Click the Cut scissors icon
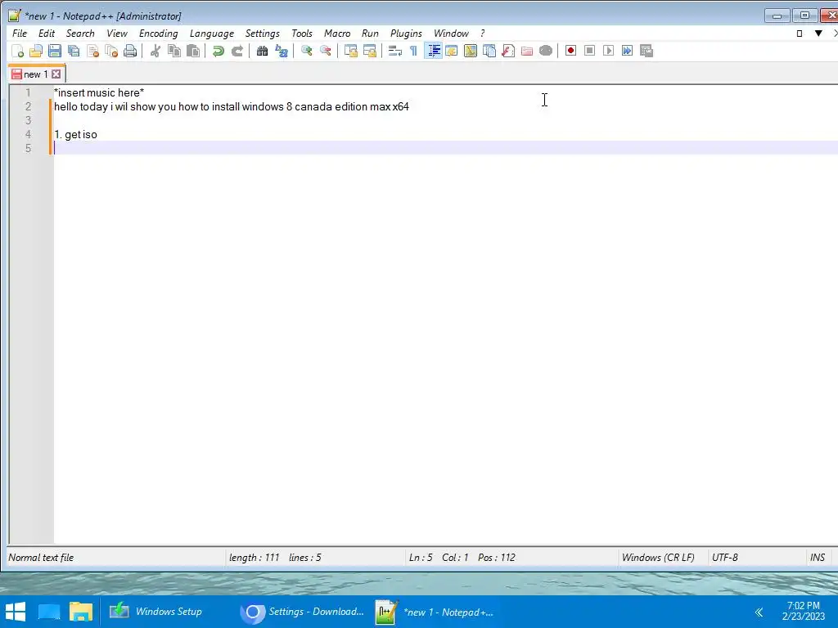Image resolution: width=838 pixels, height=628 pixels. pos(155,51)
